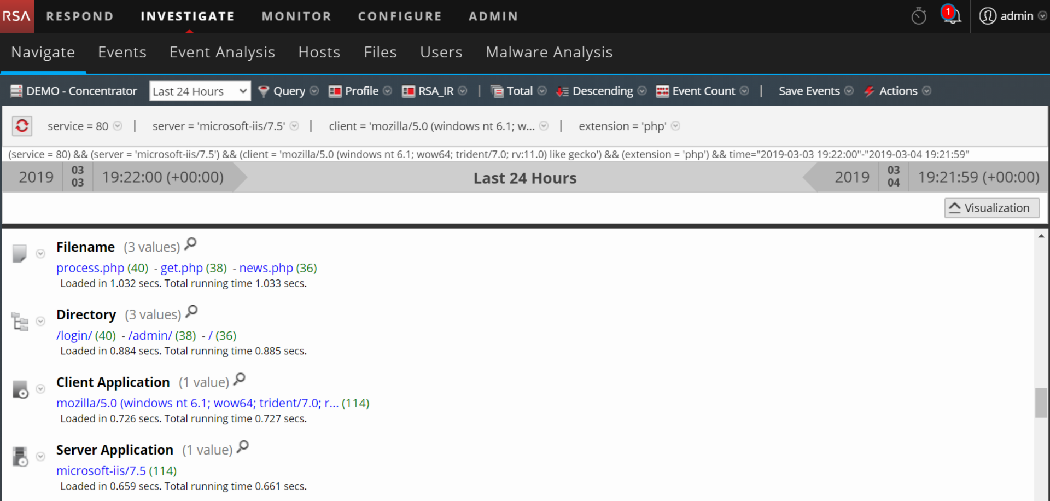This screenshot has width=1050, height=501.
Task: Click the Actions lightning bolt icon
Action: (869, 91)
